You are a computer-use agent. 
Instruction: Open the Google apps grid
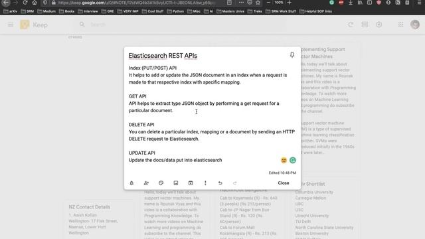point(400,25)
